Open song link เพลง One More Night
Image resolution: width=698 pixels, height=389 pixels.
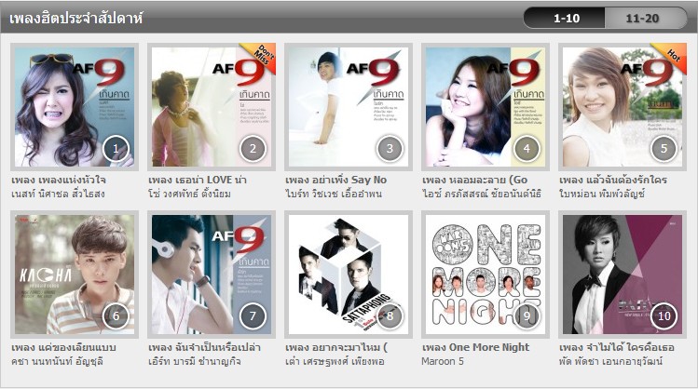tap(475, 347)
